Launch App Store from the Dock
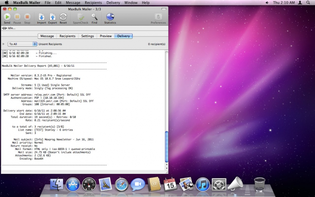The height and width of the screenshot is (197, 315). coord(73,184)
